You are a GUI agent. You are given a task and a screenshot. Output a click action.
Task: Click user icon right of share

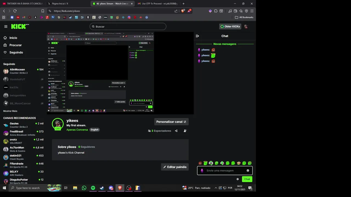(185, 131)
